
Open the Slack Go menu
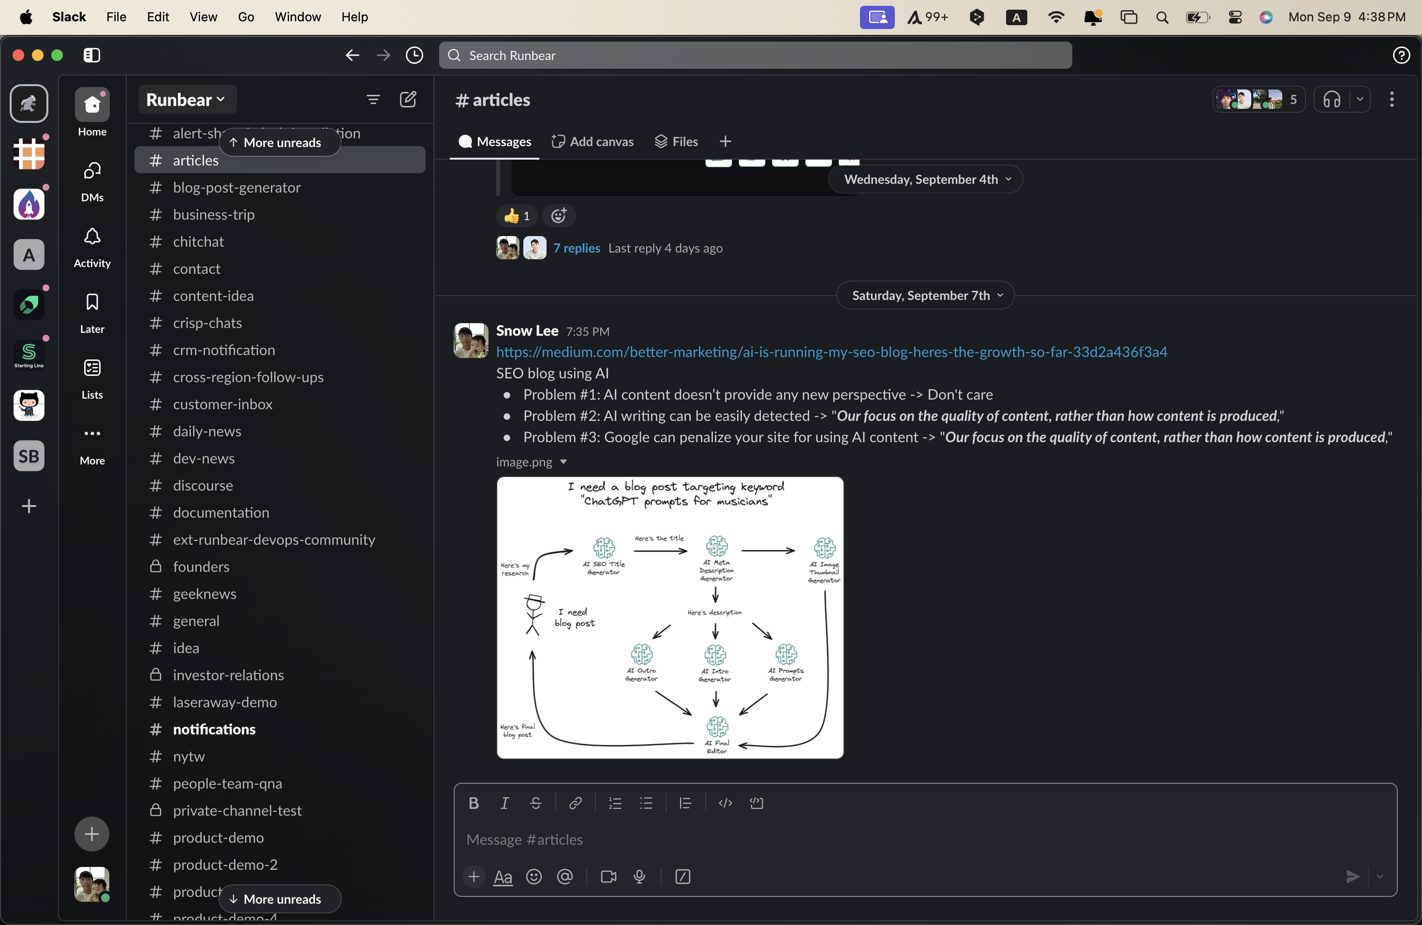(246, 17)
